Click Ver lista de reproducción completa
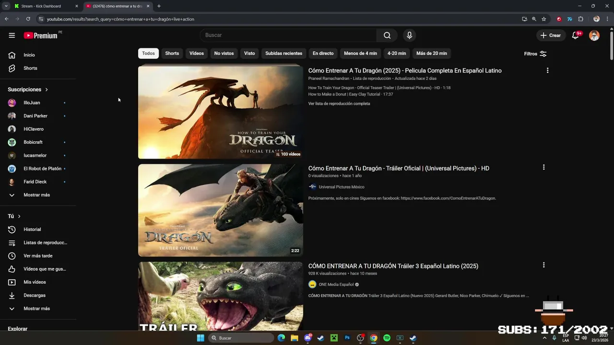The width and height of the screenshot is (614, 345). tap(339, 103)
